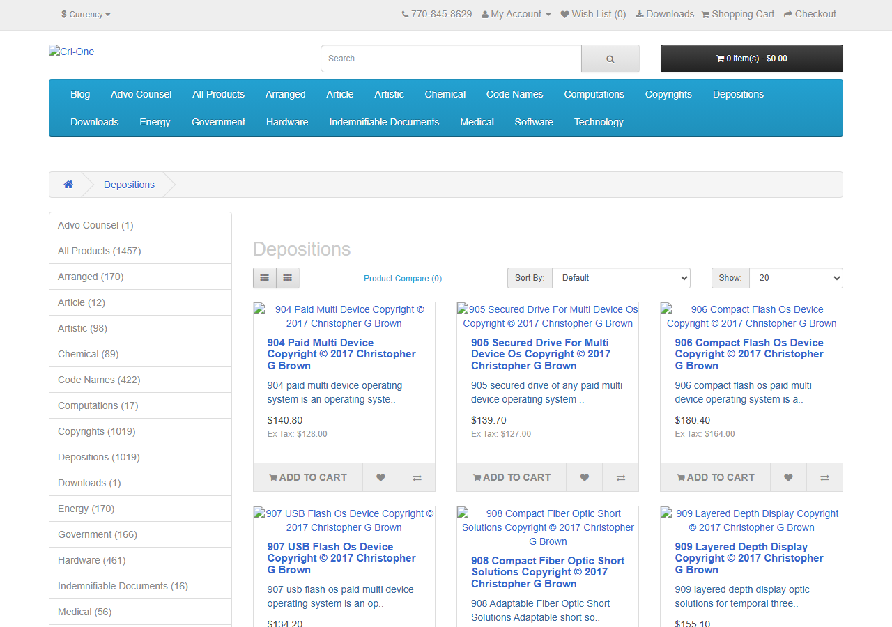The width and height of the screenshot is (892, 627).
Task: Open Medical in navigation bar
Action: [x=477, y=122]
